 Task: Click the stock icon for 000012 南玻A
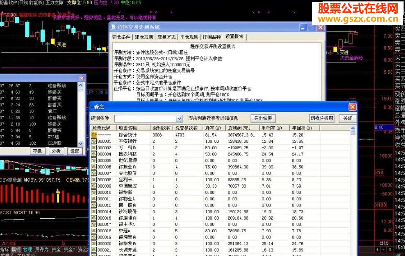point(94,205)
